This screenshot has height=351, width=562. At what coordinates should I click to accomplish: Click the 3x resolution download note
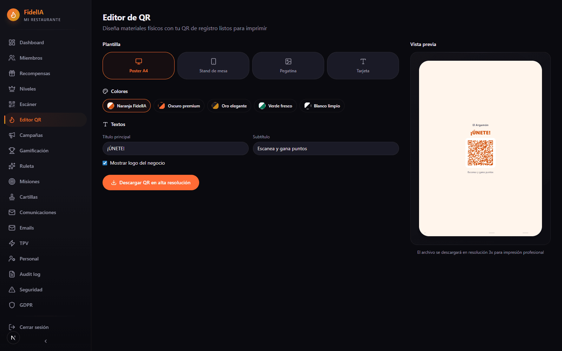(x=481, y=252)
